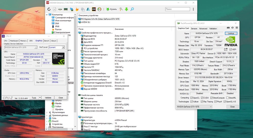The height and width of the screenshot is (138, 253).
Task: Switch to the Mainboard tab in CPU-Z
Action: coord(14,41)
